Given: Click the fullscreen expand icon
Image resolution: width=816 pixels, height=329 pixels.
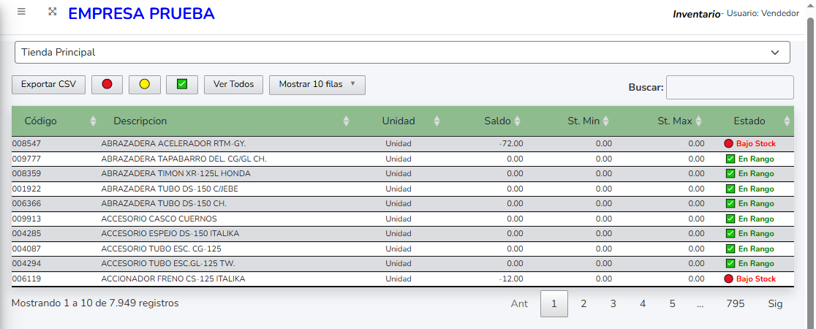Looking at the screenshot, I should [52, 12].
